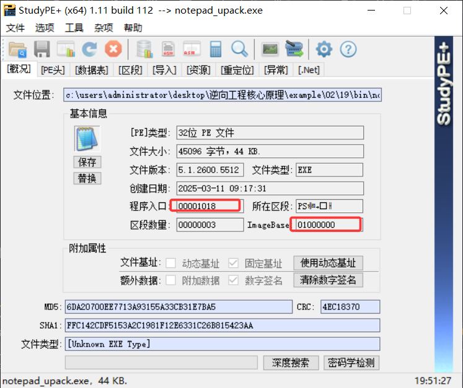The image size is (463, 388).
Task: Toggle the 附加数据 checkbox
Action: pos(170,280)
